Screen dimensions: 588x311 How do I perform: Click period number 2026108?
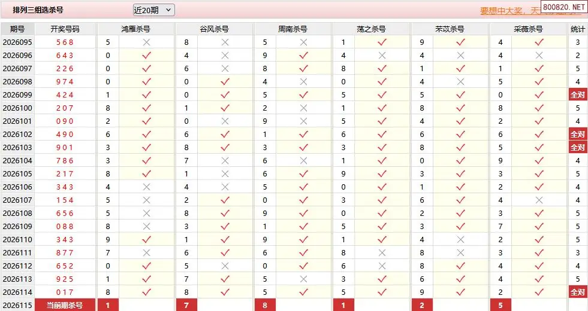17,214
